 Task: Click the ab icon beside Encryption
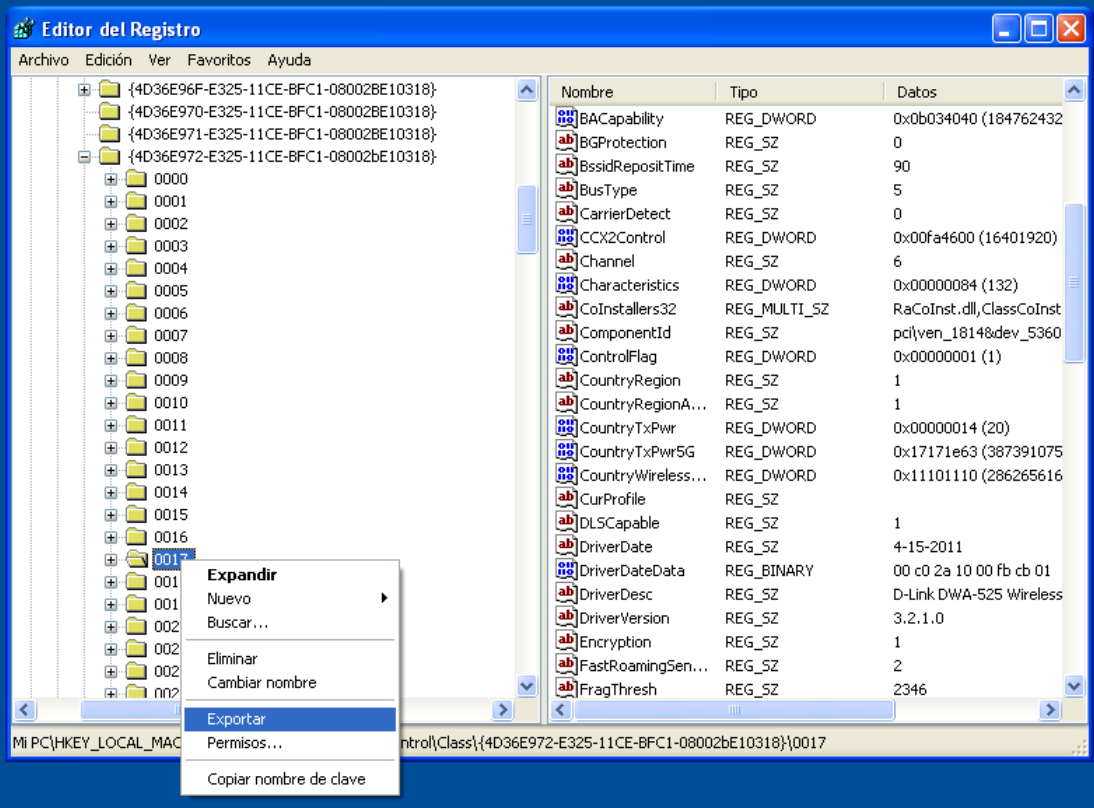[x=566, y=640]
